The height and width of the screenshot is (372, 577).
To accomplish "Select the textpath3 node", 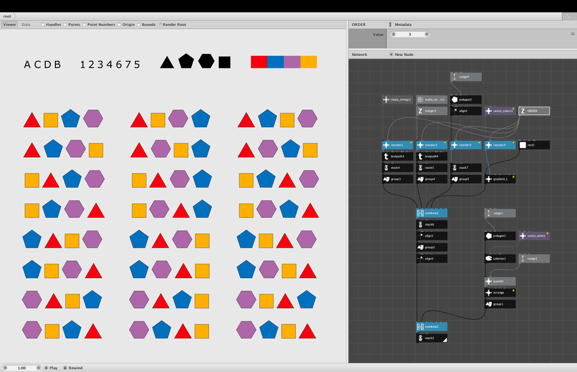I will click(398, 157).
